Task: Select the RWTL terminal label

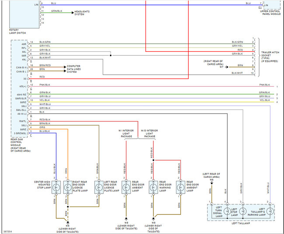Action: point(23,121)
